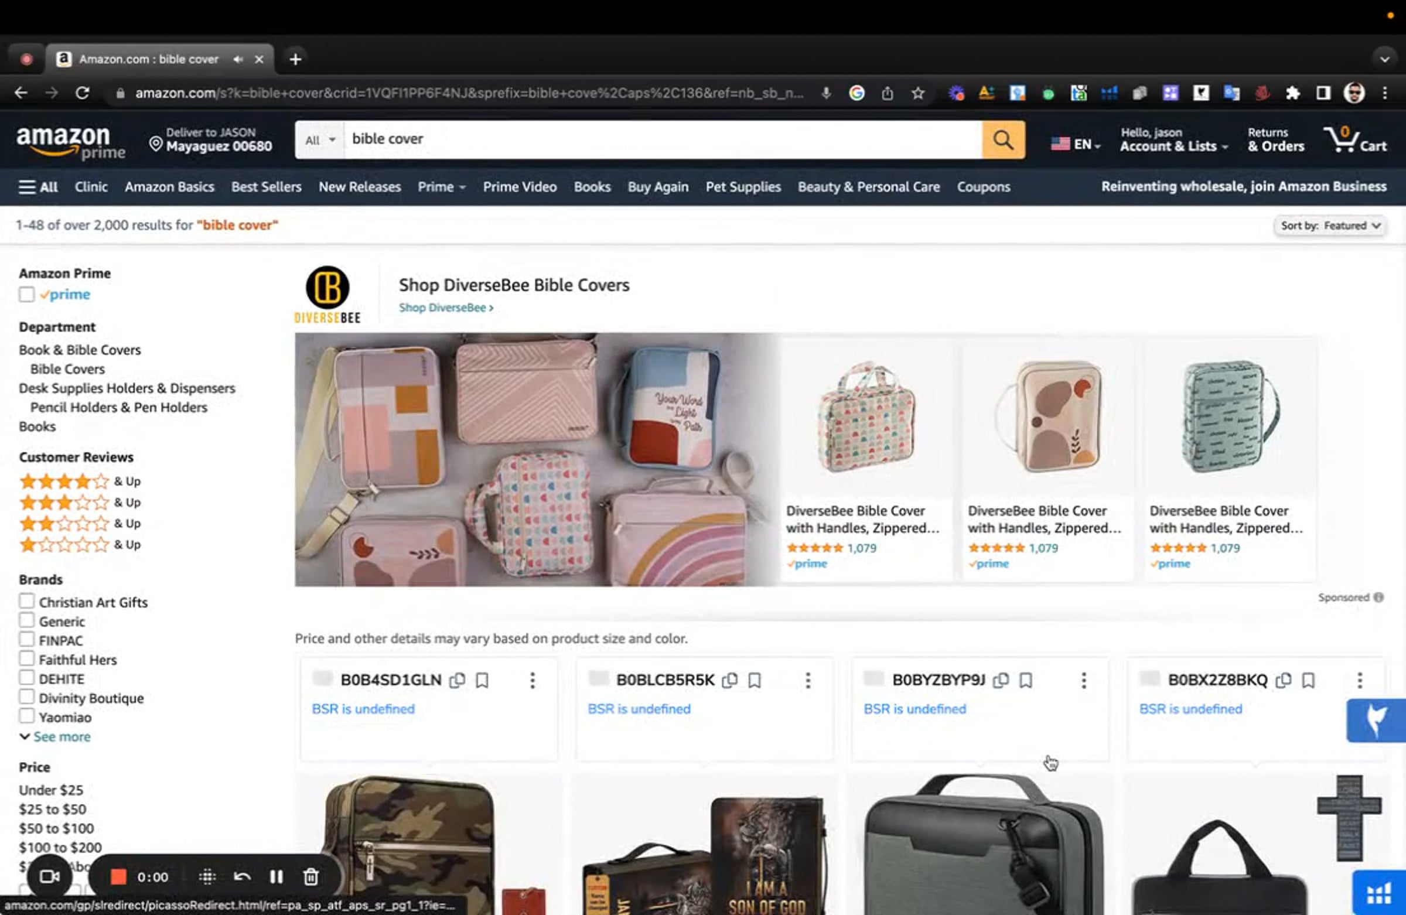Open the Sort by Featured dropdown
Image resolution: width=1406 pixels, height=915 pixels.
tap(1330, 226)
